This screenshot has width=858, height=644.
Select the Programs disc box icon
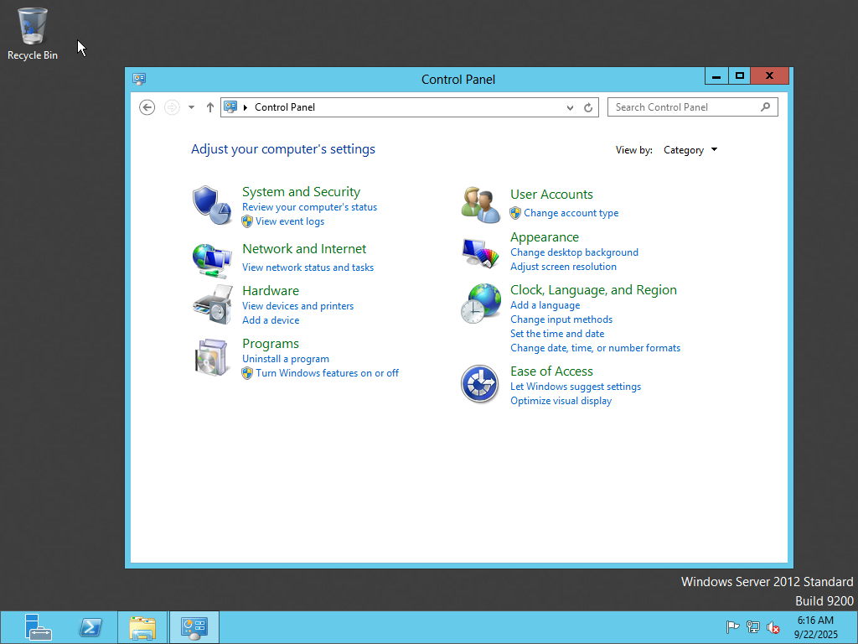211,358
